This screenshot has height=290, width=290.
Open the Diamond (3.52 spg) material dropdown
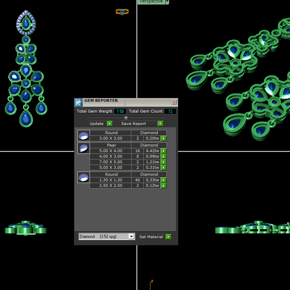tap(131, 237)
